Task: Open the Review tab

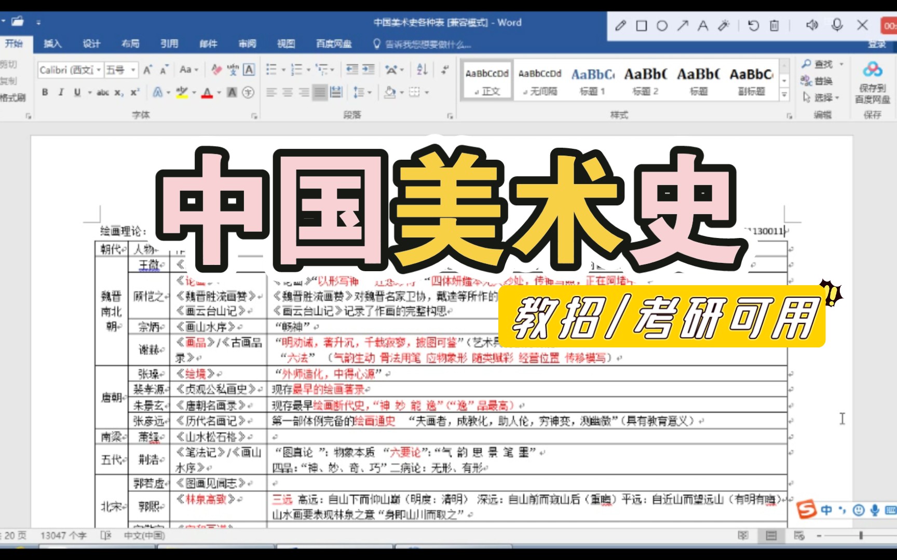Action: point(247,44)
